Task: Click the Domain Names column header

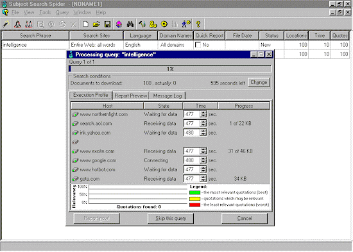Action: (176, 35)
